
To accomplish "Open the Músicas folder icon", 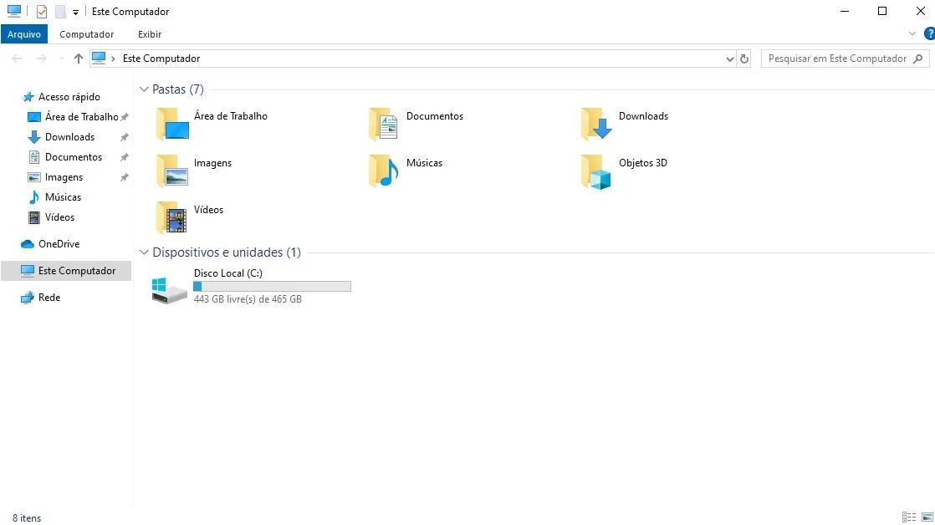I will 384,171.
